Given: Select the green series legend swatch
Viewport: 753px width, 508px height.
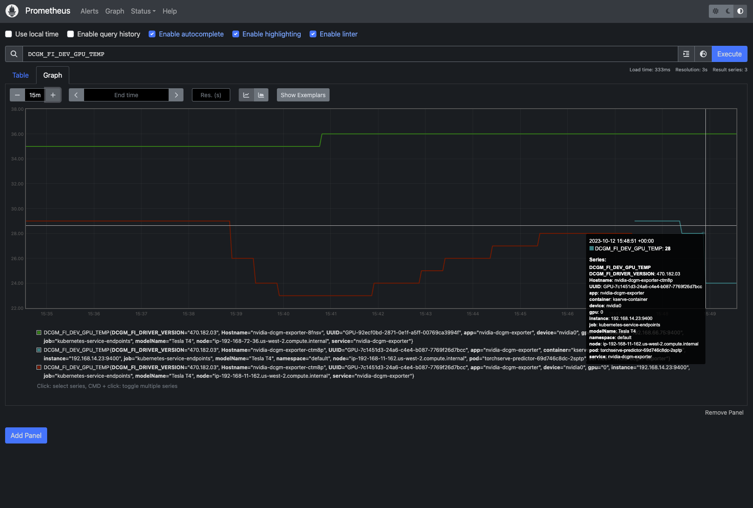Looking at the screenshot, I should pyautogui.click(x=39, y=333).
